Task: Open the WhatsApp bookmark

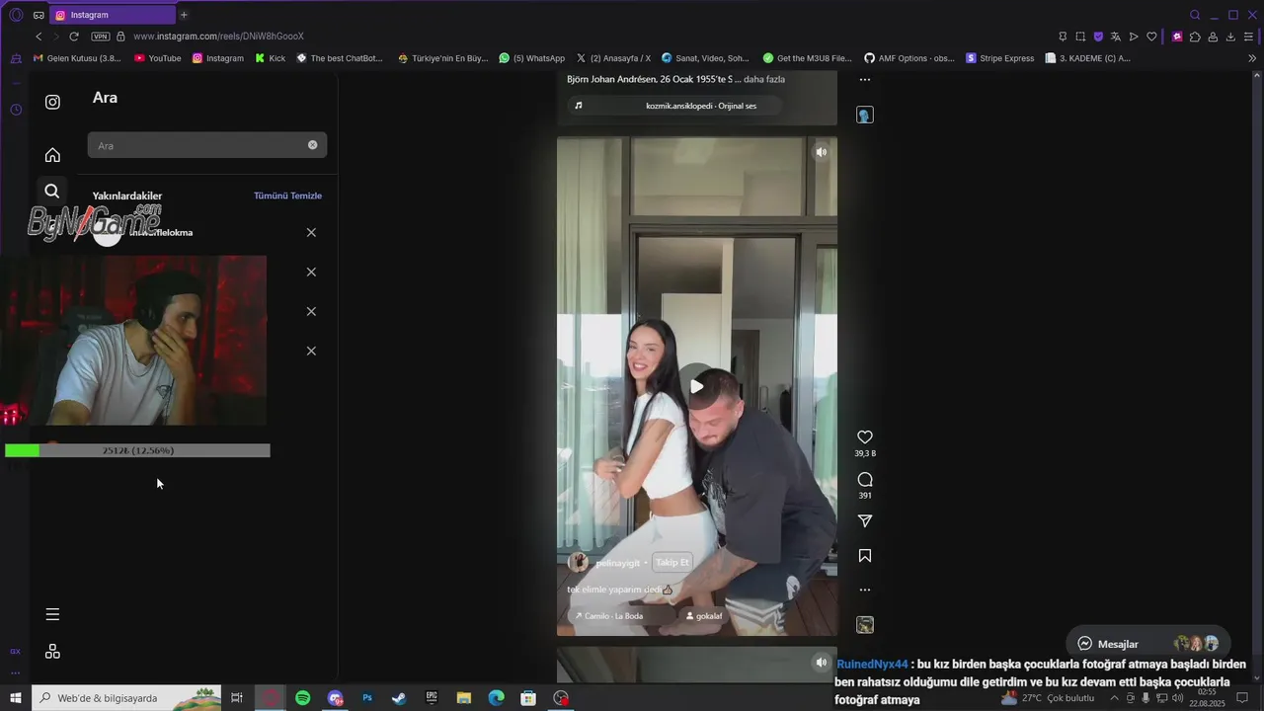Action: click(x=531, y=58)
